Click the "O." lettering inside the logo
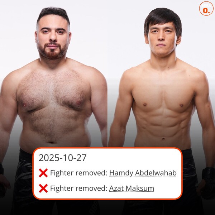Viewport: 215px width, 215px height. point(206,10)
